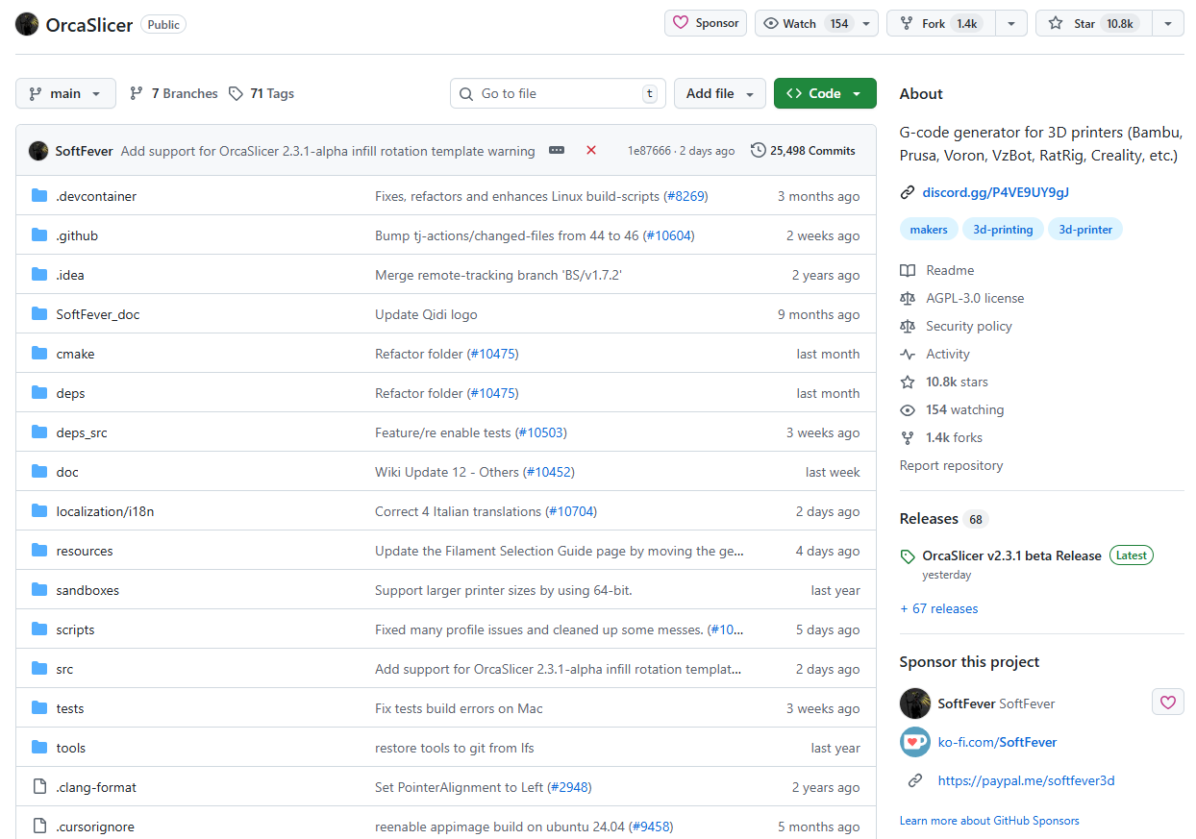Click the eye icon beside 154 watching
Image resolution: width=1196 pixels, height=839 pixels.
[x=908, y=409]
